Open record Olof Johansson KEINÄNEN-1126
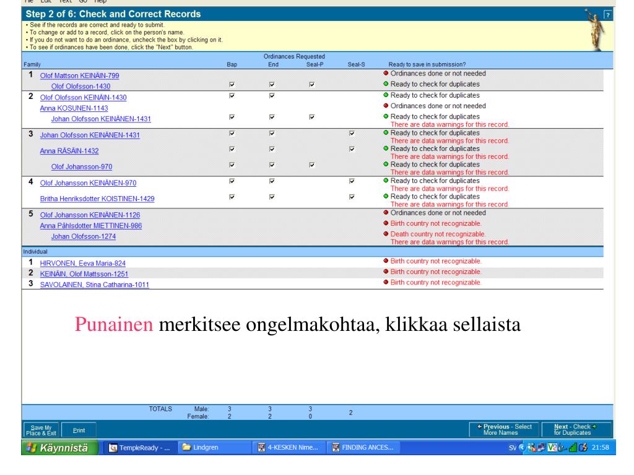 click(90, 215)
